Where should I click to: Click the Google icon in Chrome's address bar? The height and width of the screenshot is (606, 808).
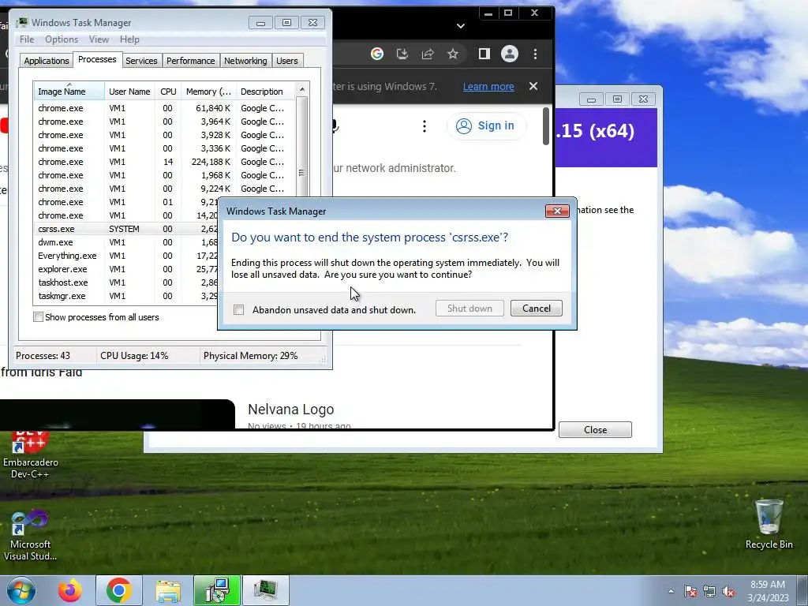tap(377, 54)
